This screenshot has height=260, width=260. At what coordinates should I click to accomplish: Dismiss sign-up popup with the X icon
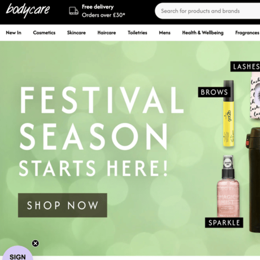click(x=36, y=244)
